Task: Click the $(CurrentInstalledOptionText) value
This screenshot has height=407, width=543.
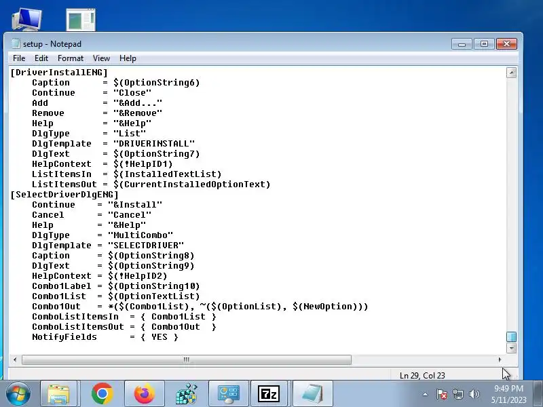Action: click(192, 184)
